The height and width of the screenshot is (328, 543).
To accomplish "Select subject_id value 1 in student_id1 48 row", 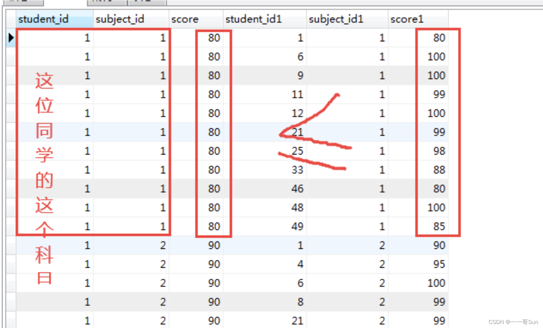I will coord(131,207).
